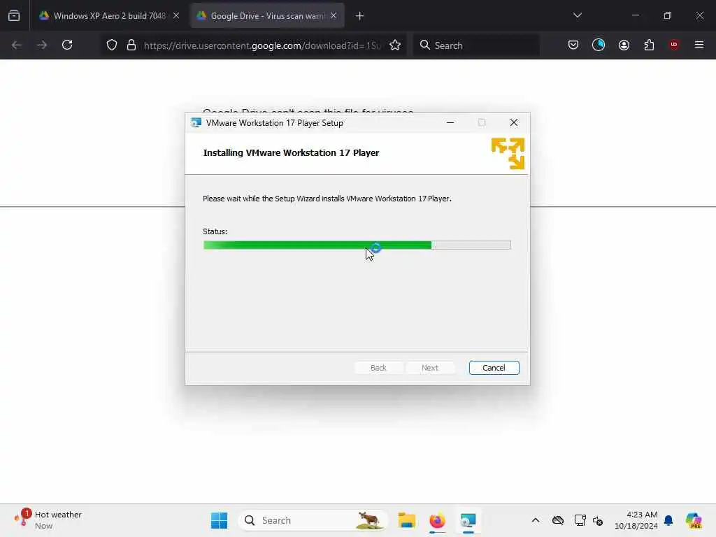This screenshot has height=537, width=716.
Task: Close the Google Drive Virus scan tab
Action: pyautogui.click(x=334, y=16)
